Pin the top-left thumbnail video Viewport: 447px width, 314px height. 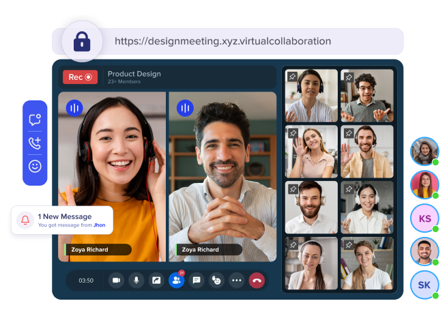pyautogui.click(x=293, y=76)
